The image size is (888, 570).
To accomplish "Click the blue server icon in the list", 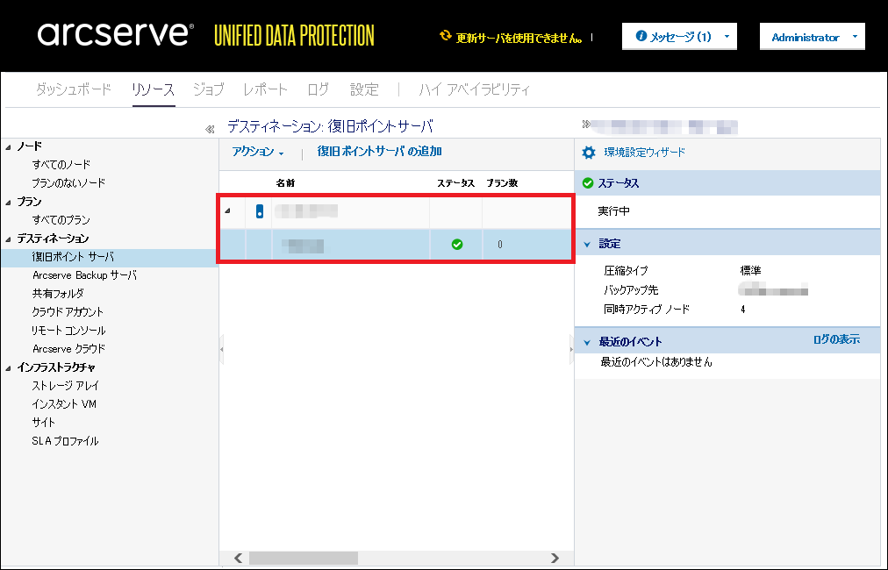I will [x=260, y=211].
